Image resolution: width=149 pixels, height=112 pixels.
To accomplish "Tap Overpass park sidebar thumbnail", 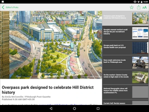I will [140, 18].
